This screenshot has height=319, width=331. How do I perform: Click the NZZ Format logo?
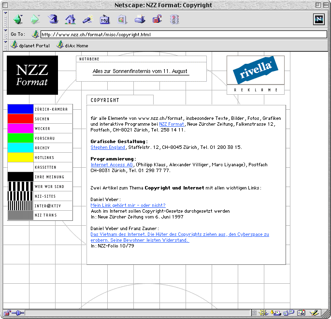pyautogui.click(x=32, y=75)
